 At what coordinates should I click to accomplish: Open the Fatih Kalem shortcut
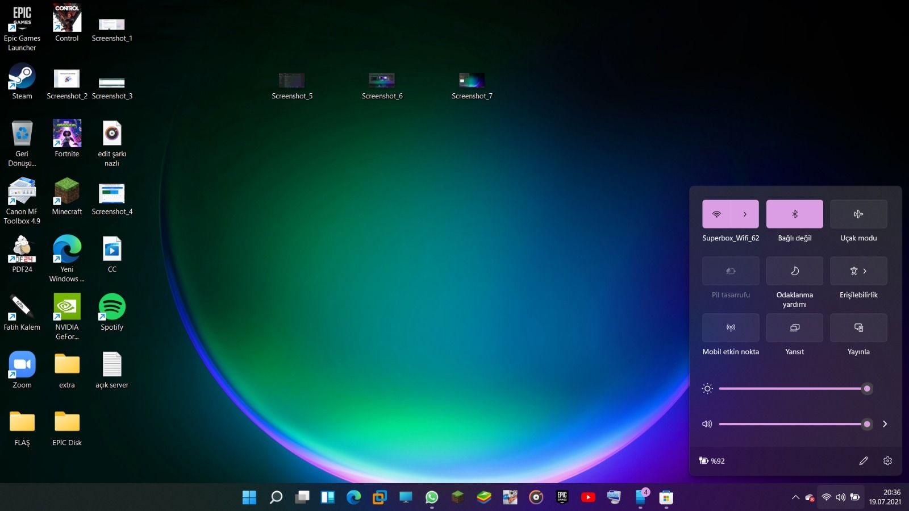point(22,312)
